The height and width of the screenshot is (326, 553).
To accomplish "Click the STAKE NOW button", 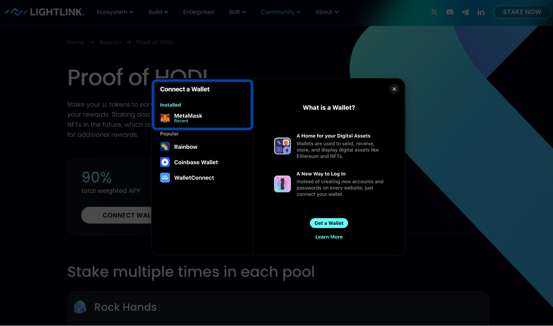I will 522,12.
